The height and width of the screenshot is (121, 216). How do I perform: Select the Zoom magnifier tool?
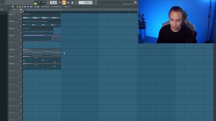pyautogui.click(x=36, y=7)
